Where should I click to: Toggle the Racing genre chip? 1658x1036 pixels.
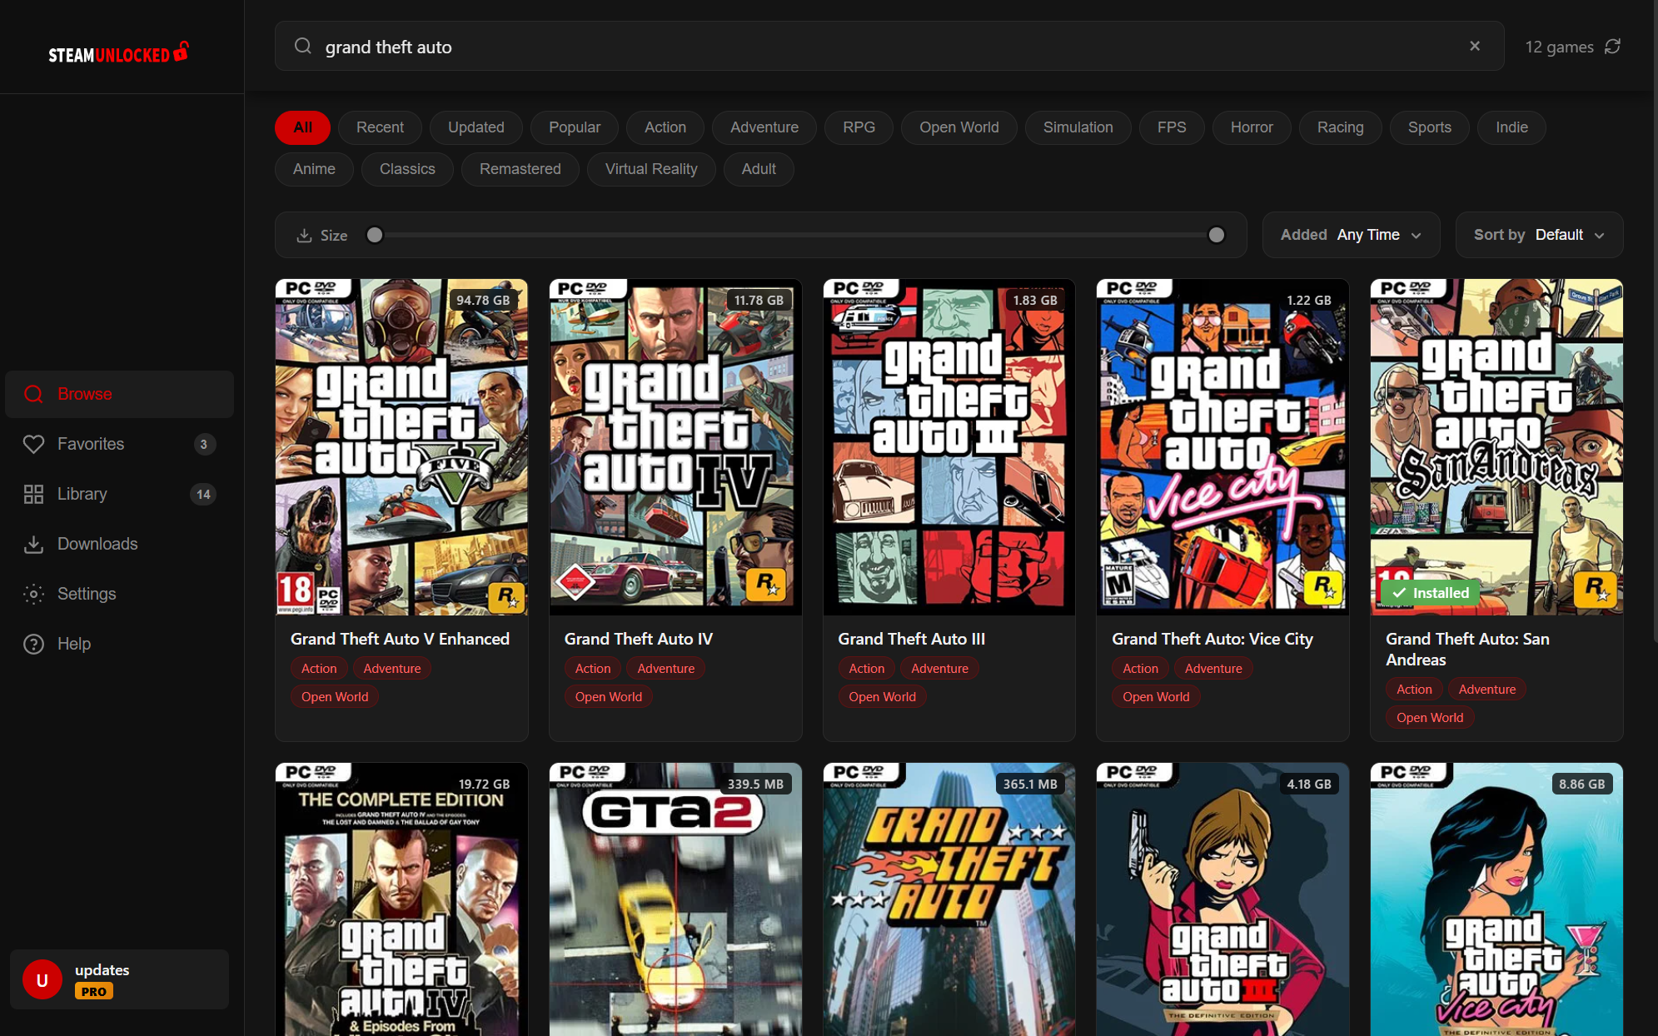1341,127
